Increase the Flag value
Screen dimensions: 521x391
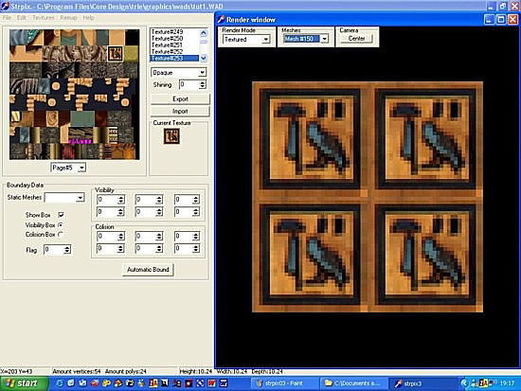(67, 247)
